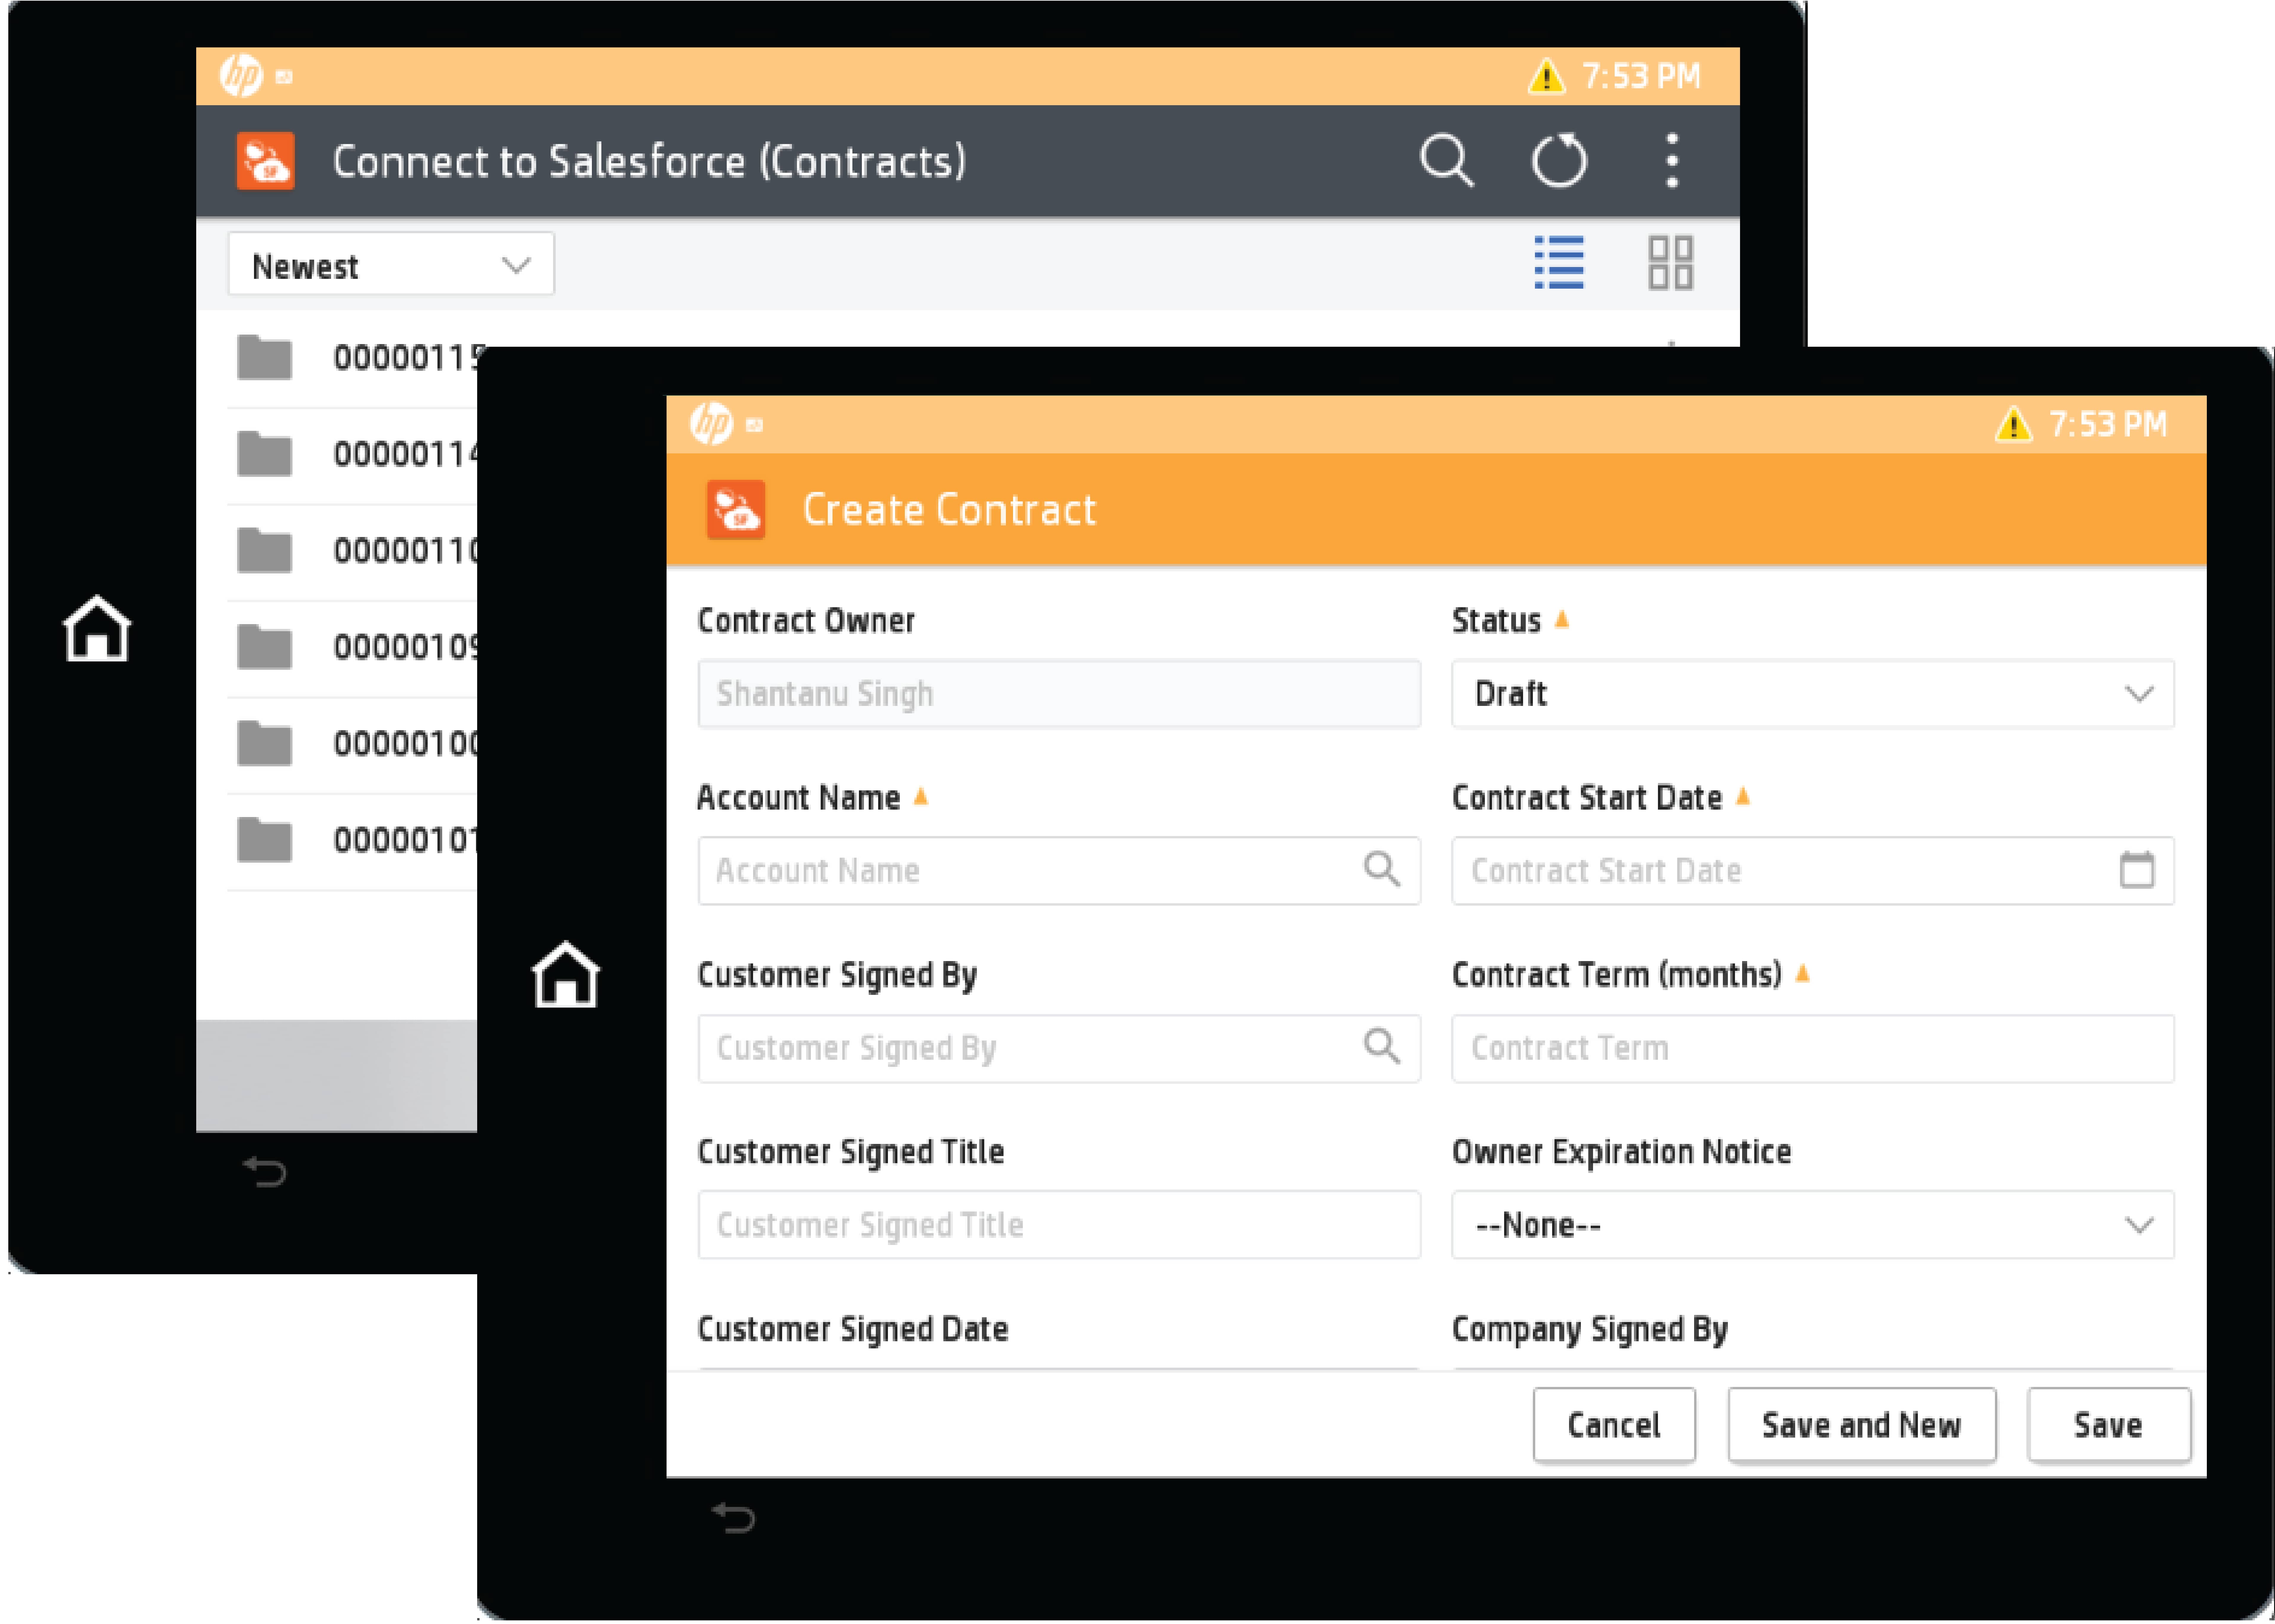
Task: Tap back arrow below Create Contract screen
Action: pyautogui.click(x=734, y=1518)
